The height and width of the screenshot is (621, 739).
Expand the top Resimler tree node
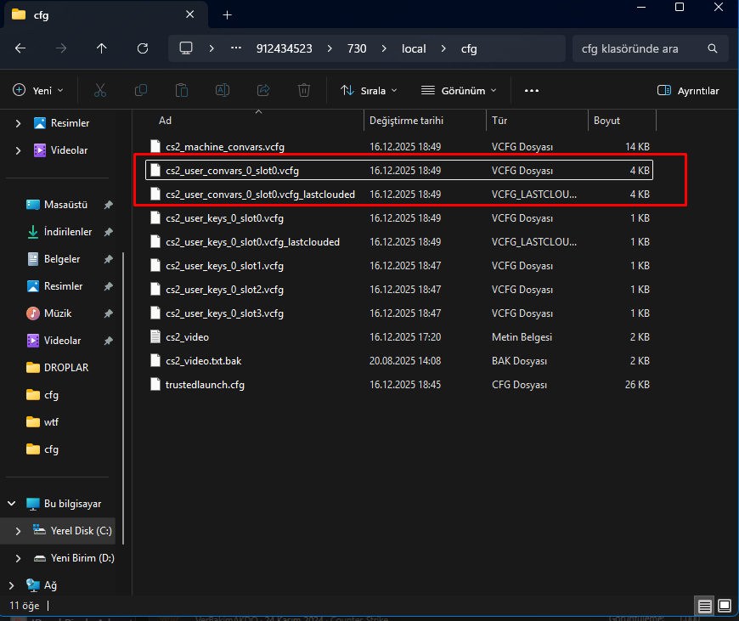[18, 123]
